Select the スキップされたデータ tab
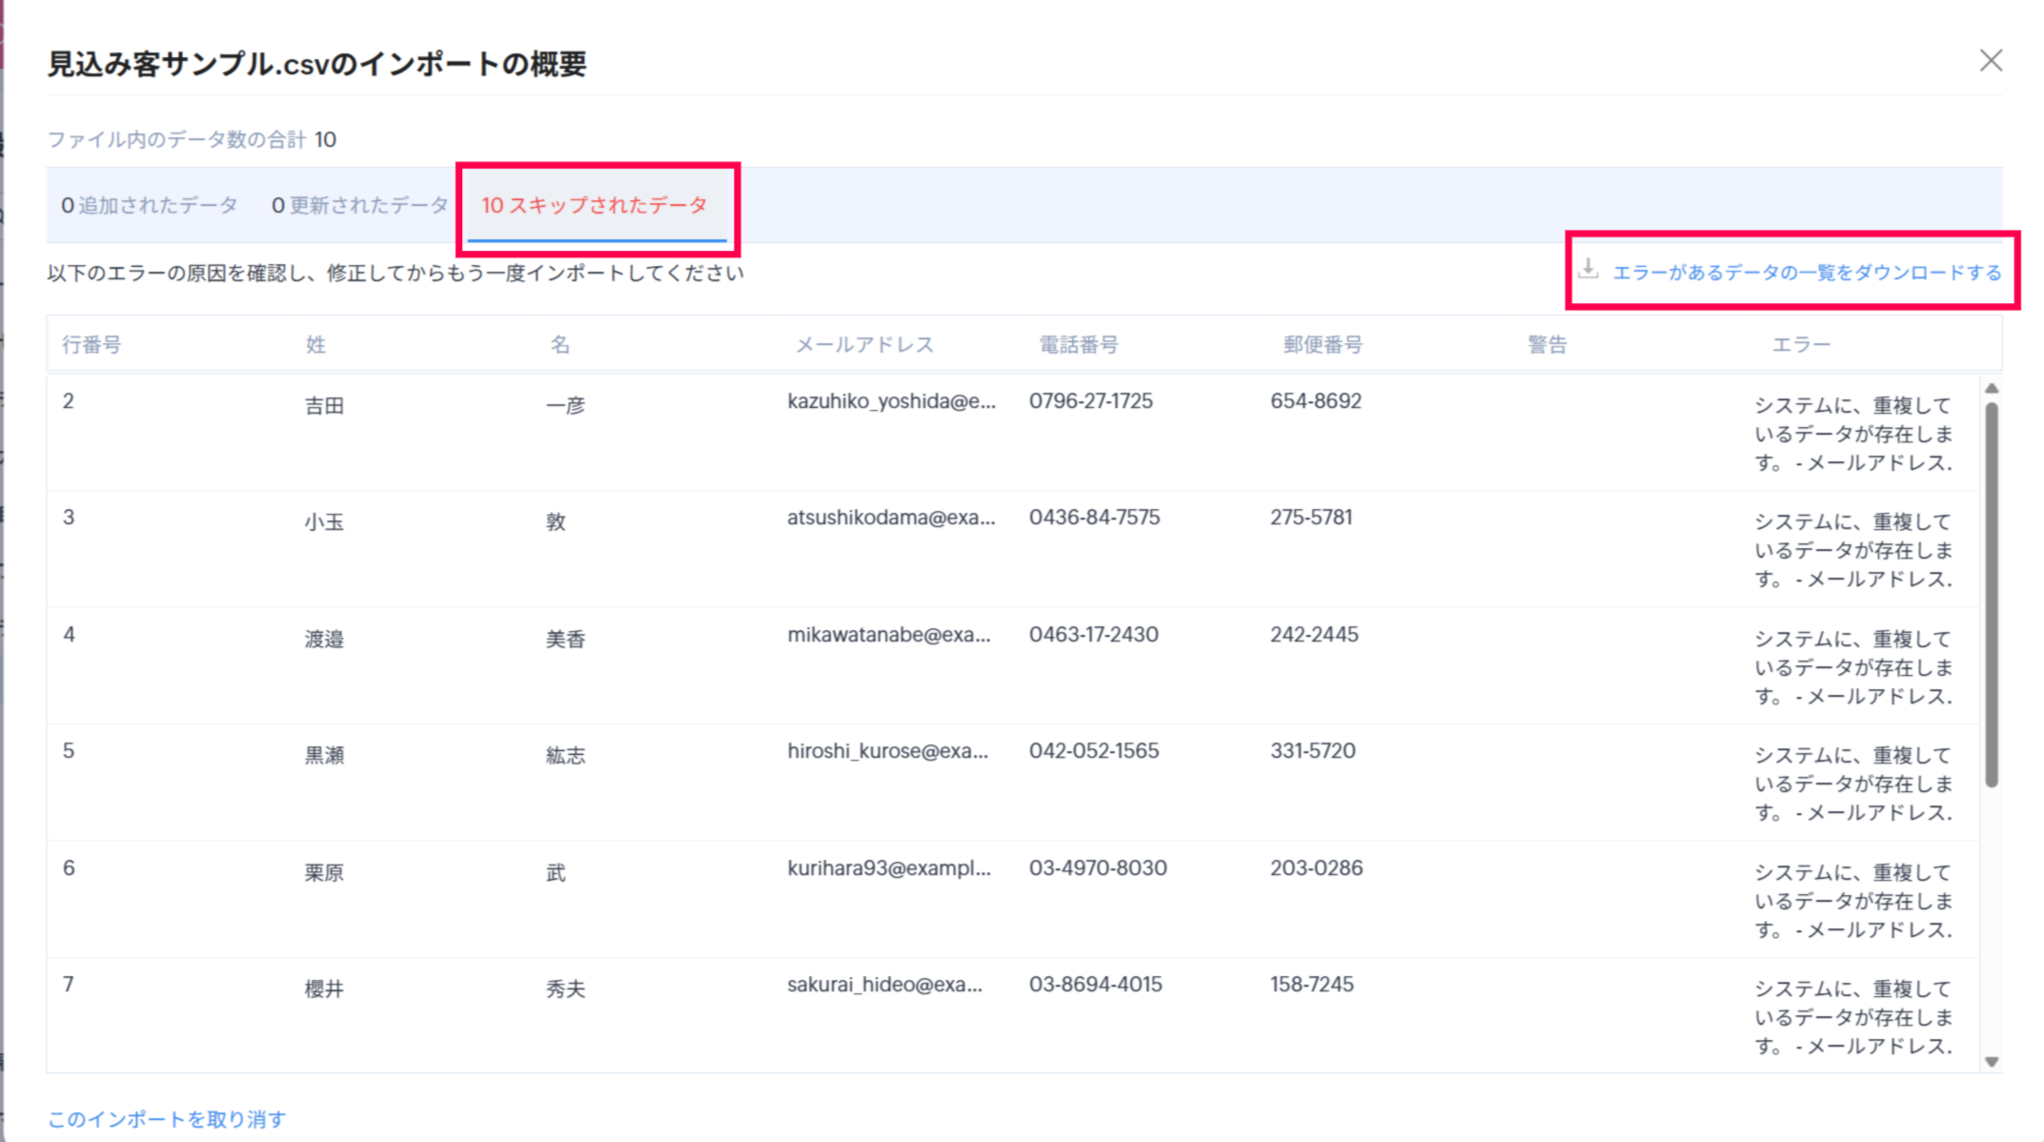 (595, 205)
